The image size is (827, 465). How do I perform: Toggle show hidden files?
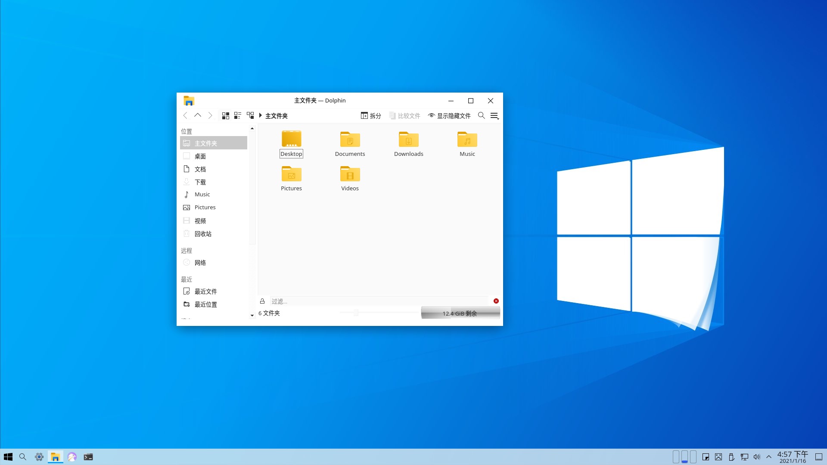click(x=449, y=115)
